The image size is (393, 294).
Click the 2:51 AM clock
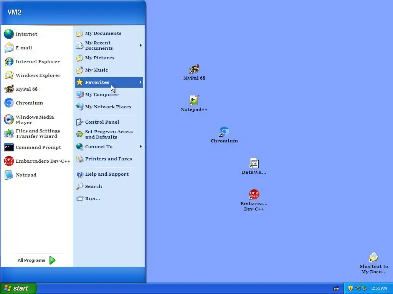click(x=379, y=288)
